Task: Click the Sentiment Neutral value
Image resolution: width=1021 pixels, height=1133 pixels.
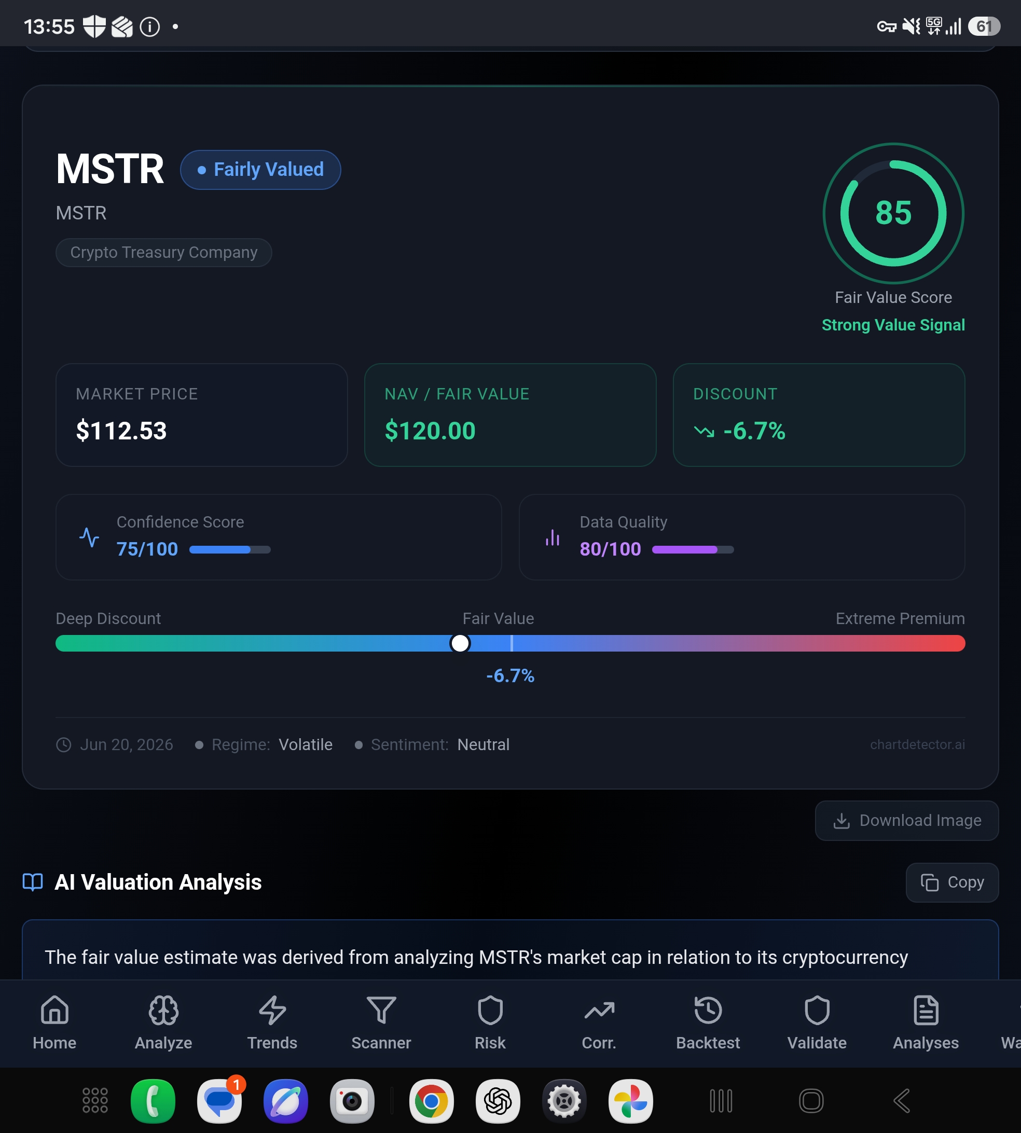Action: point(484,745)
